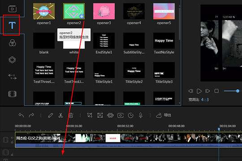Undo the last edit
Viewport: 242px width, 161px height.
click(22, 115)
